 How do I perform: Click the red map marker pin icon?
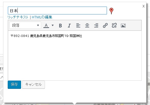(x=111, y=11)
